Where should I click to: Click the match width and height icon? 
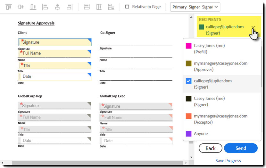pos(111,7)
